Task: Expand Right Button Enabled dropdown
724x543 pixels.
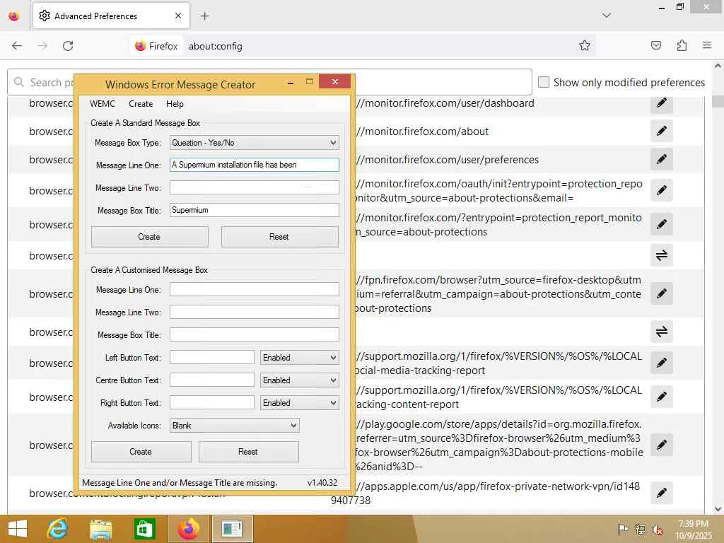Action: point(299,402)
